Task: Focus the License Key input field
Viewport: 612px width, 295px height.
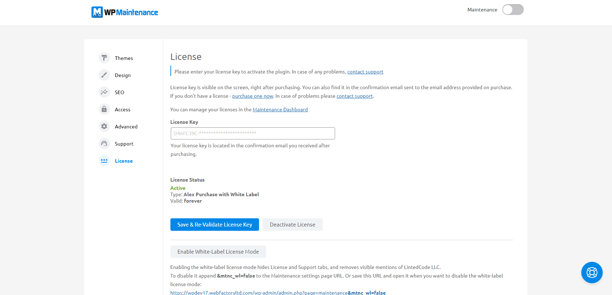Action: pos(253,133)
